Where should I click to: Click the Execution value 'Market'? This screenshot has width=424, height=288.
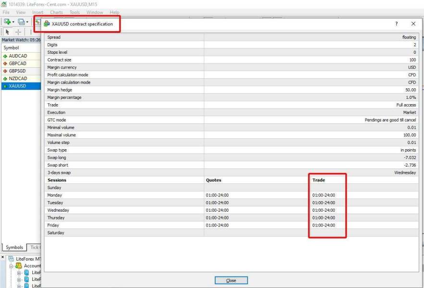click(410, 112)
